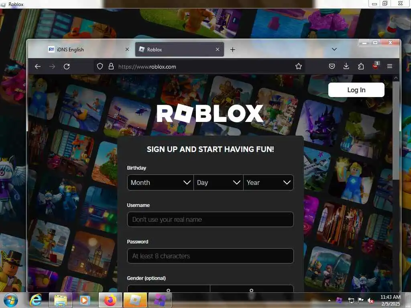
Task: Click the muted volume tray icon
Action: [x=370, y=300]
